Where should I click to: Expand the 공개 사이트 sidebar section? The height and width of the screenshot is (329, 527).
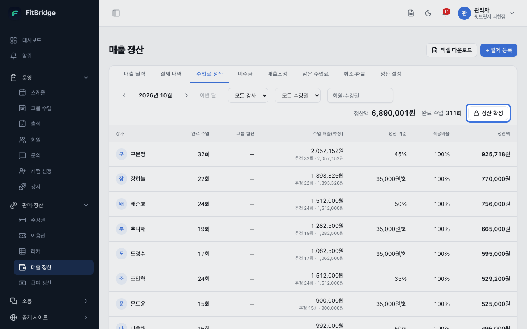coord(49,317)
